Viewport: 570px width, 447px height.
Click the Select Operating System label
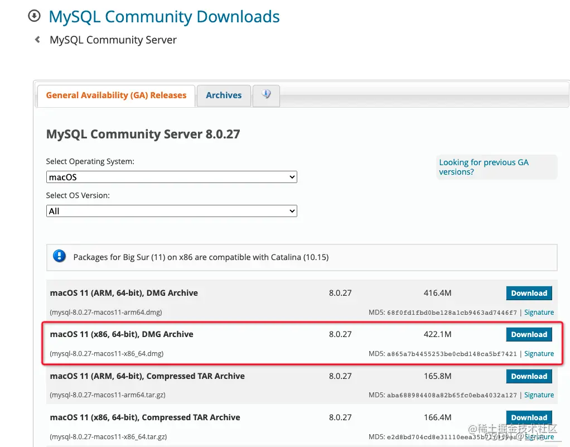tap(90, 161)
